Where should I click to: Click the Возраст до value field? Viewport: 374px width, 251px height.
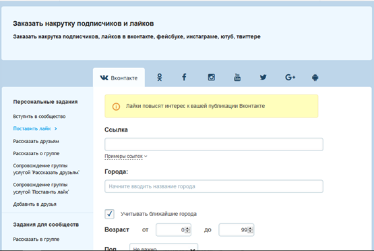(x=236, y=229)
